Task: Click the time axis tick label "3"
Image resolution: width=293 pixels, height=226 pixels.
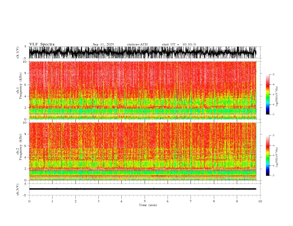Action: click(x=98, y=201)
